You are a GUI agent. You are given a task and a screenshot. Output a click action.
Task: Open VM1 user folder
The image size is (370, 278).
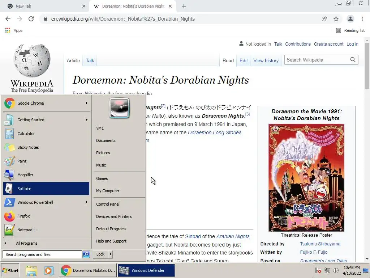[x=100, y=128]
